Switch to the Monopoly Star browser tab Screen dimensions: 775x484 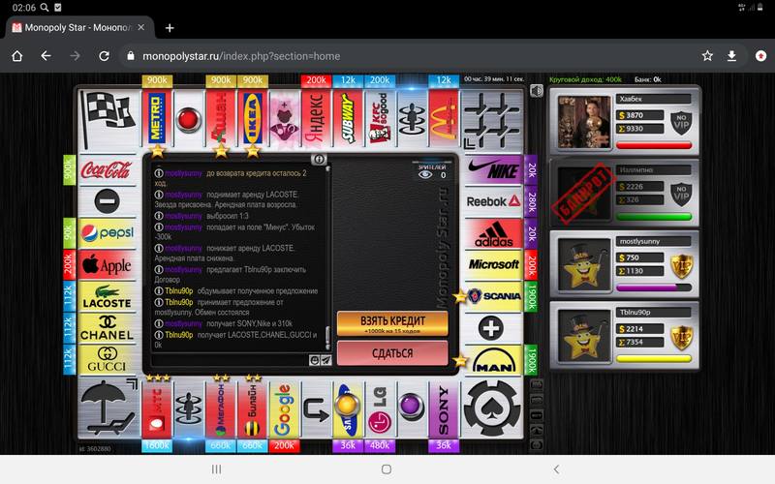point(79,28)
